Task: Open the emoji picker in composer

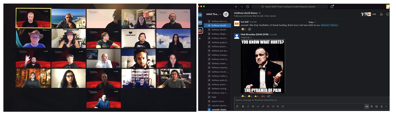Action: pyautogui.click(x=377, y=106)
